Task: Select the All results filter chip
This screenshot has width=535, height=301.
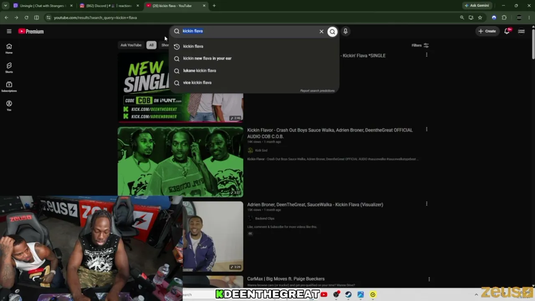Action: [151, 45]
